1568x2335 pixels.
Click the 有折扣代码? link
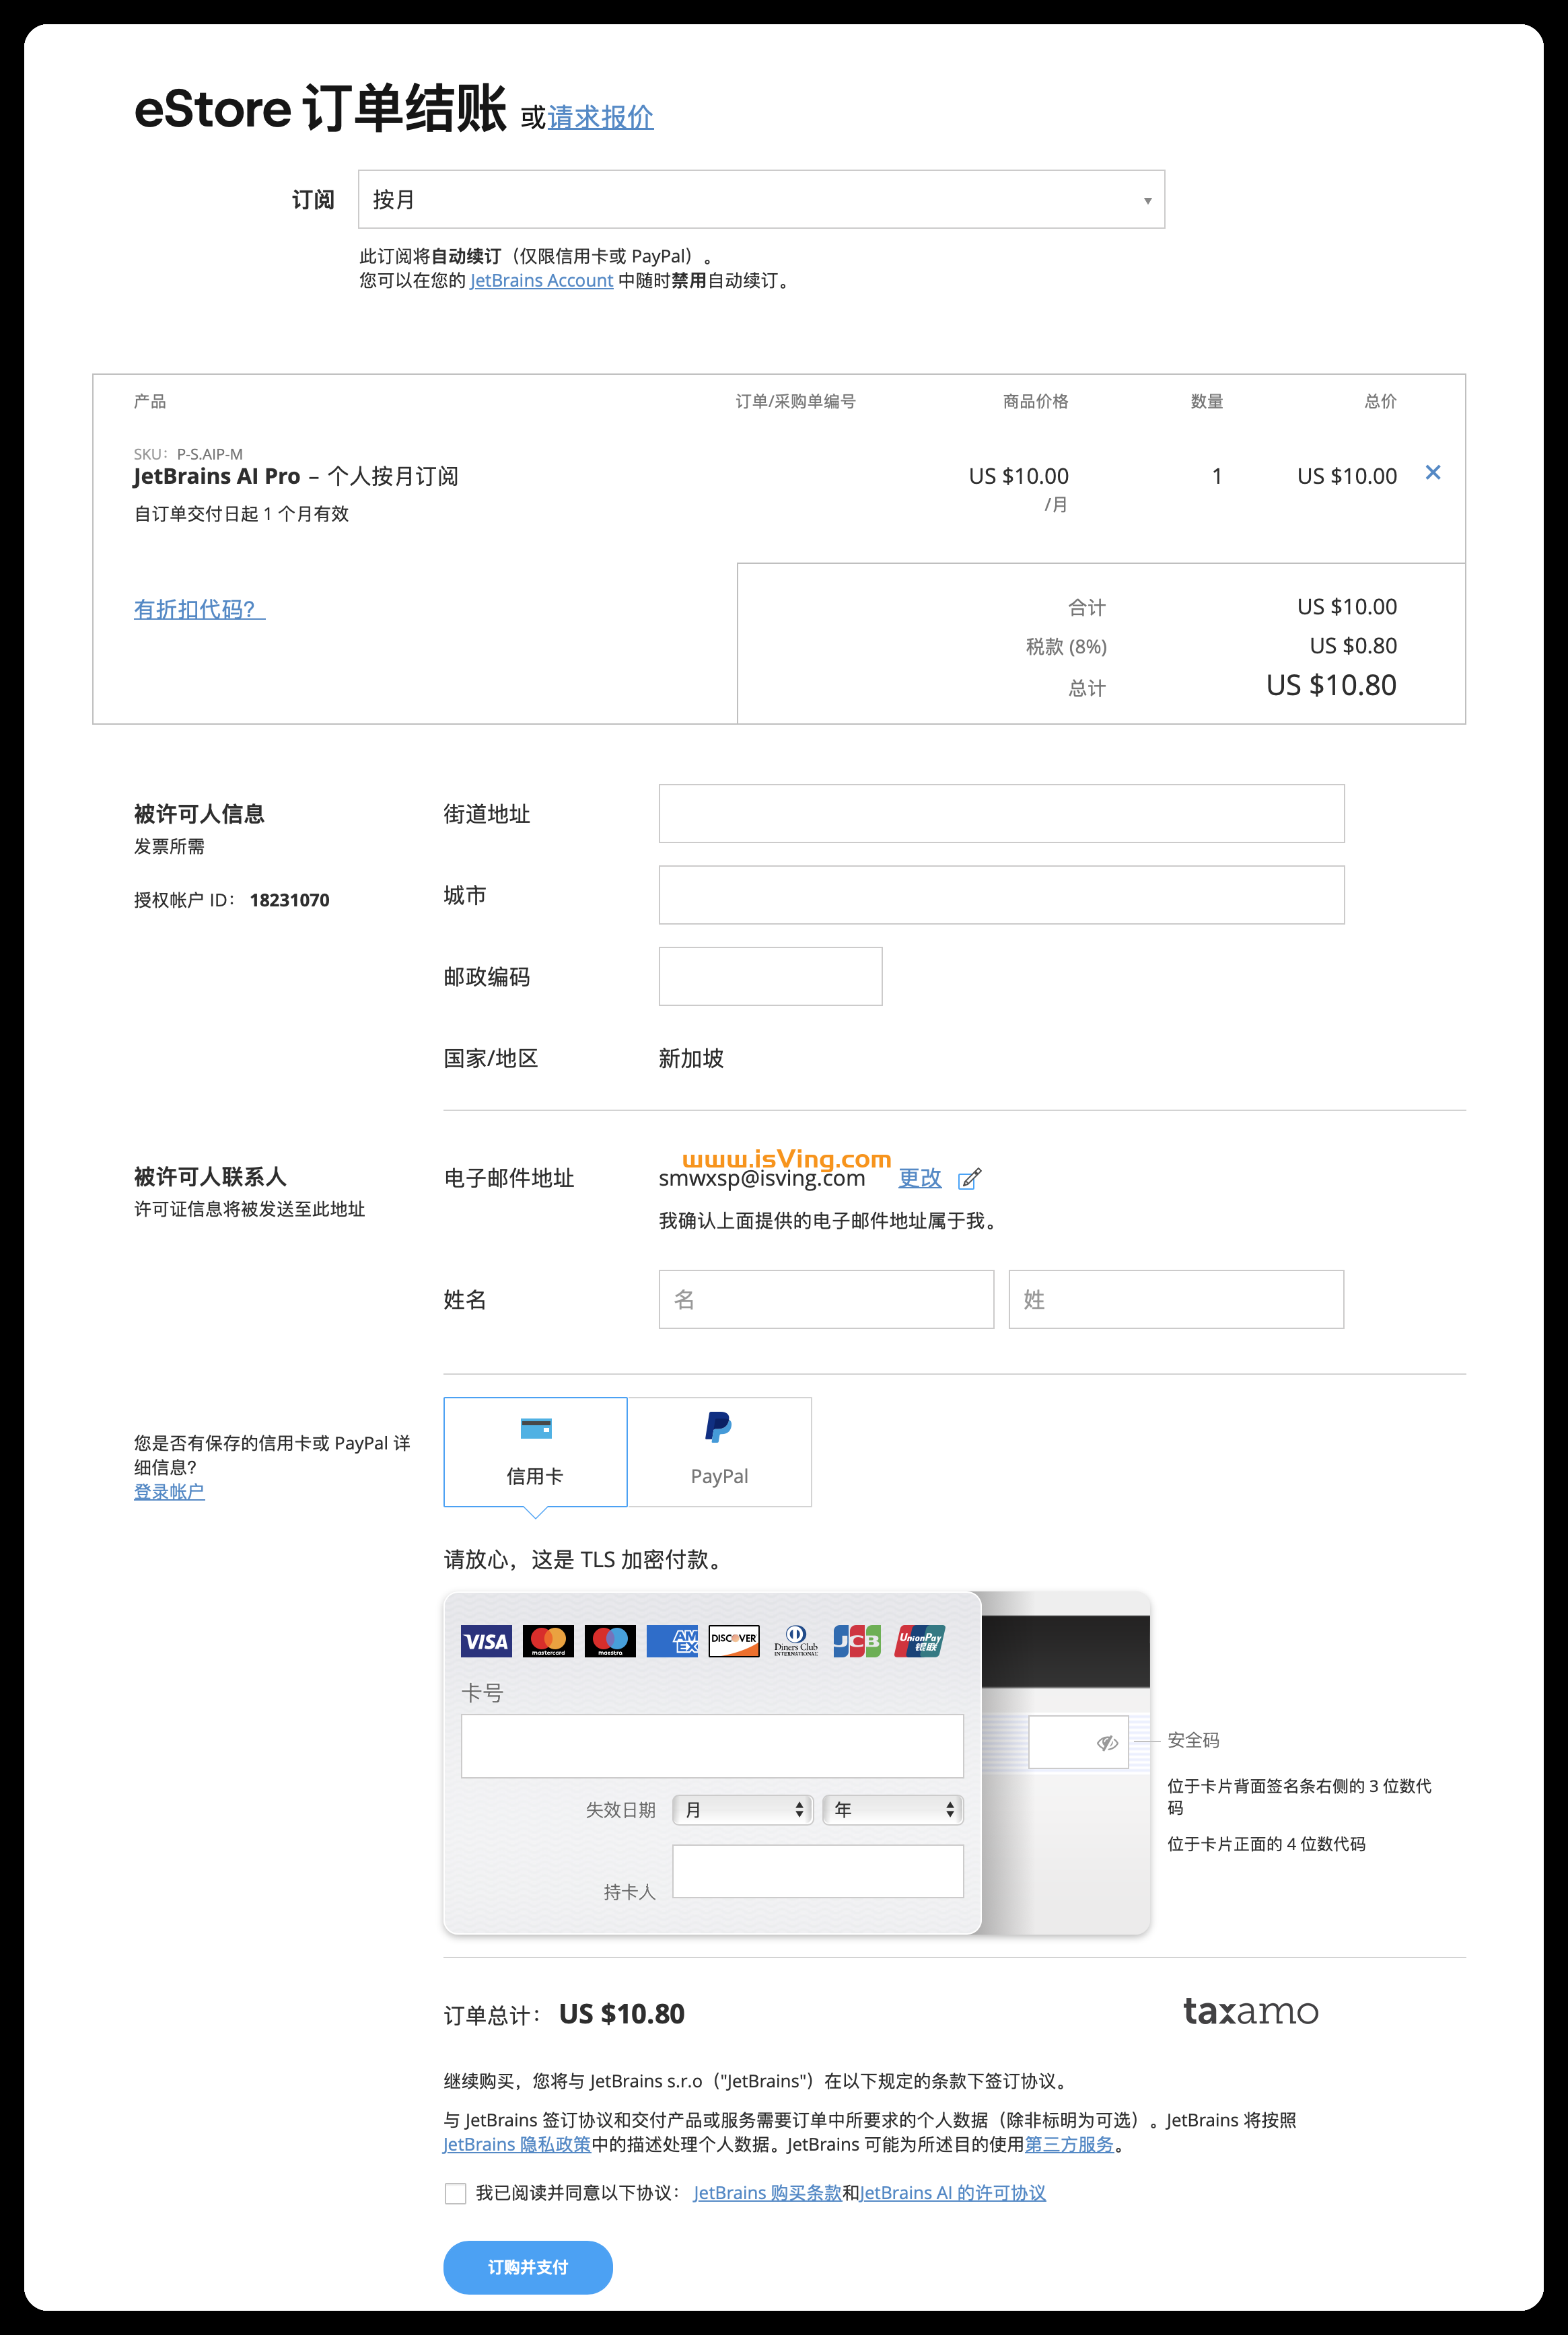click(x=199, y=609)
